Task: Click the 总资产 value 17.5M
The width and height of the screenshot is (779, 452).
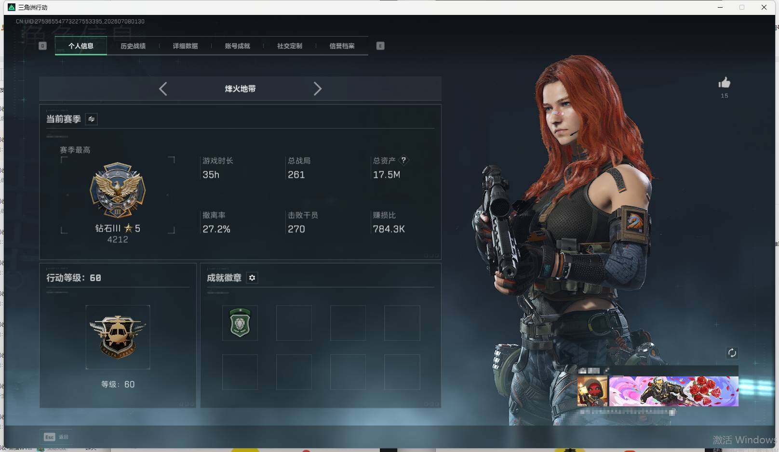Action: 387,175
